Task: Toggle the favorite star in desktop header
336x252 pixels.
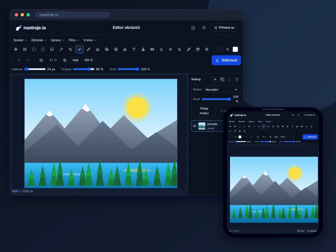Action: (193, 28)
